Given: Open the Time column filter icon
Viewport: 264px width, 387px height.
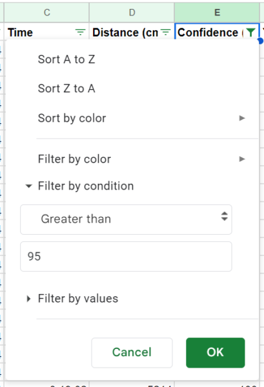Looking at the screenshot, I should [80, 32].
